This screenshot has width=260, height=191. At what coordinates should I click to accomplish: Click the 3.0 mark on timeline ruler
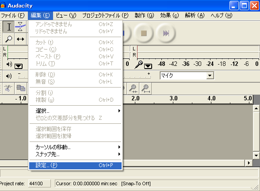173,98
